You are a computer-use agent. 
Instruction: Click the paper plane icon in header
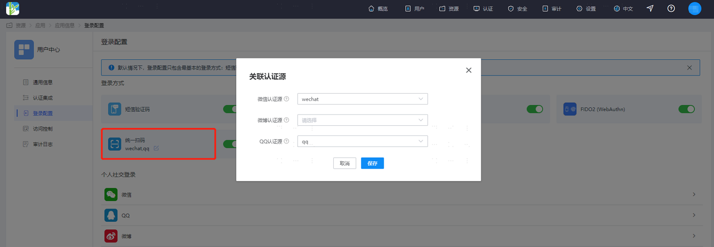[x=650, y=9]
